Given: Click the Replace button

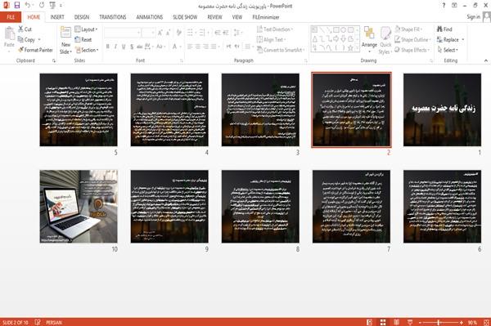Looking at the screenshot, I should click(450, 40).
